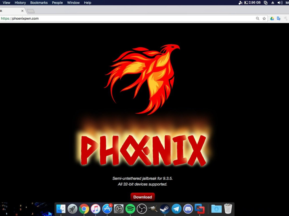Open the People menu

[57, 3]
